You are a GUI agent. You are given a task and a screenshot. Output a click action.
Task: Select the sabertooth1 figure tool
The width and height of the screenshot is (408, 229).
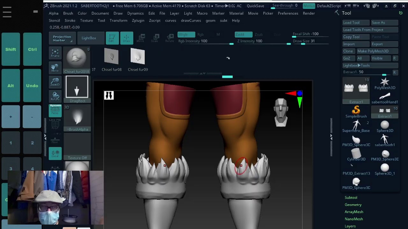coord(385,141)
